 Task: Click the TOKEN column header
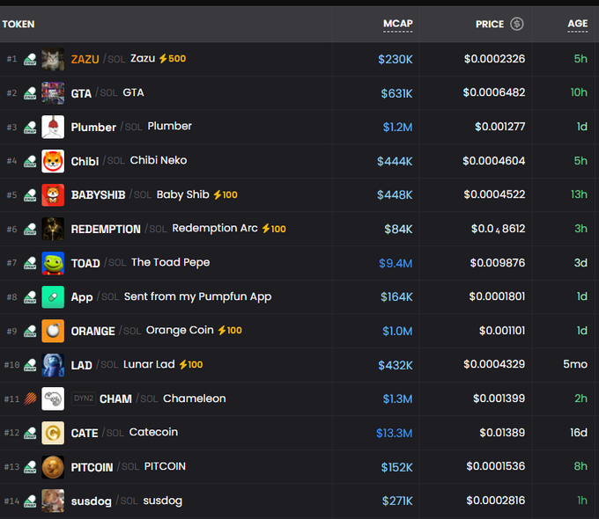tap(18, 25)
